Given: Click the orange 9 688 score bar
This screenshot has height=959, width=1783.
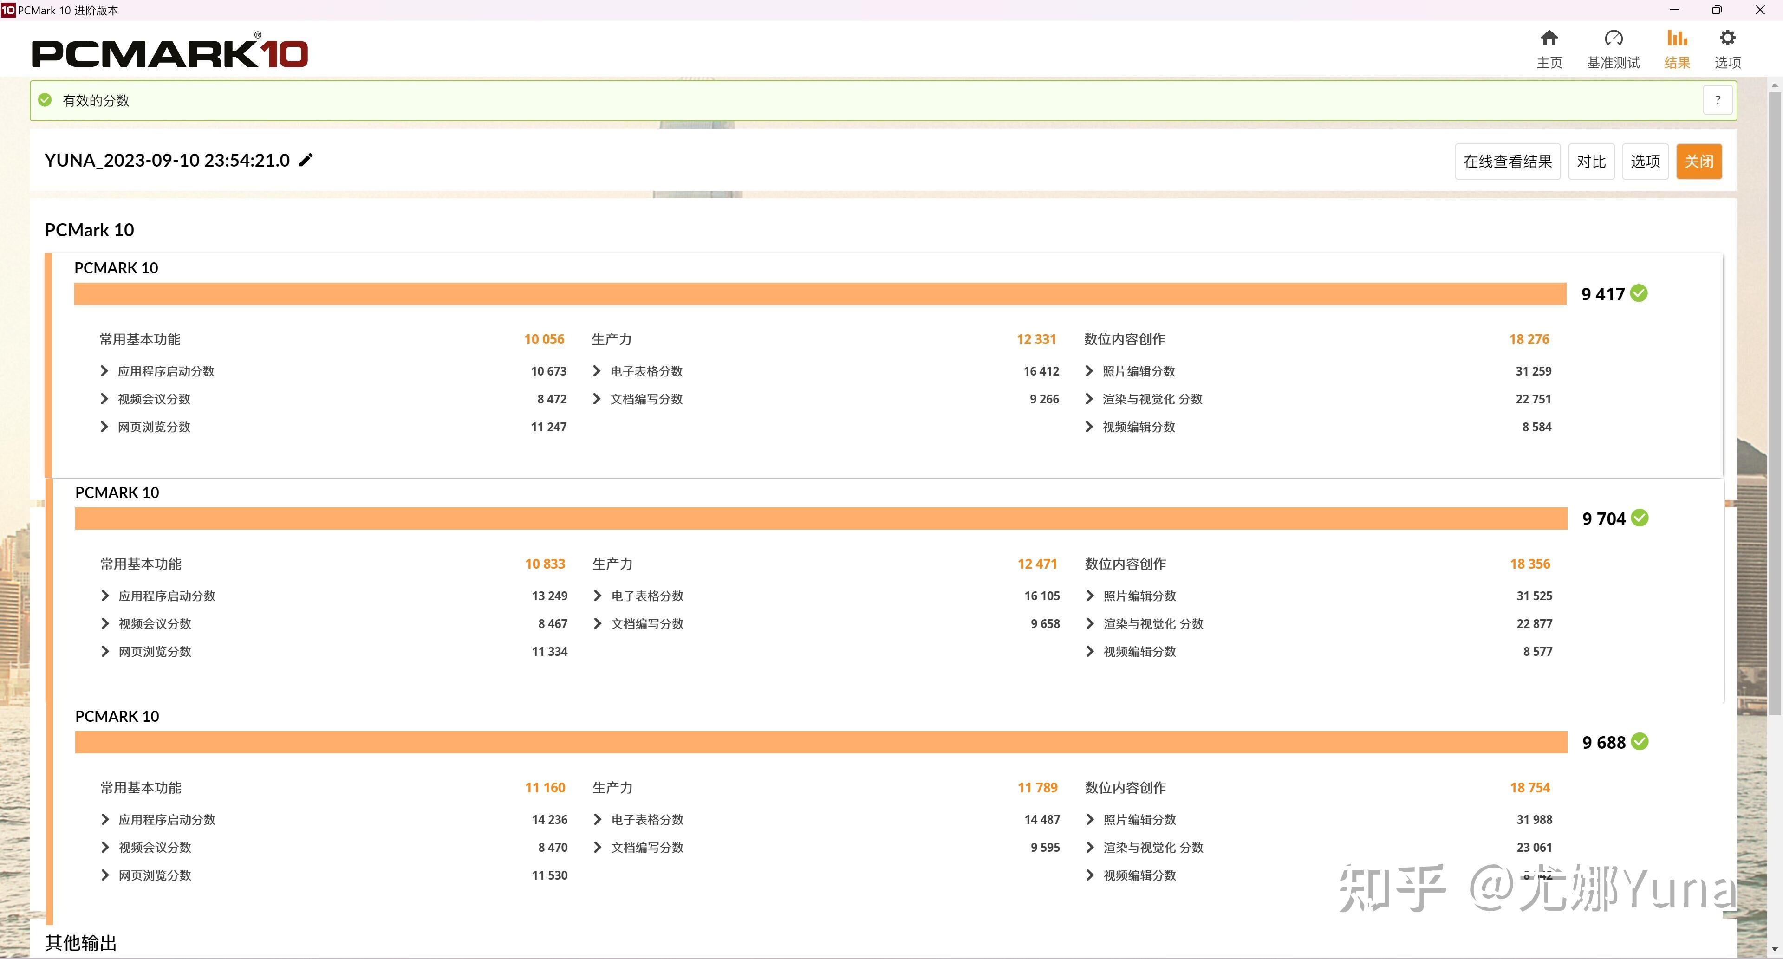Looking at the screenshot, I should (x=820, y=742).
